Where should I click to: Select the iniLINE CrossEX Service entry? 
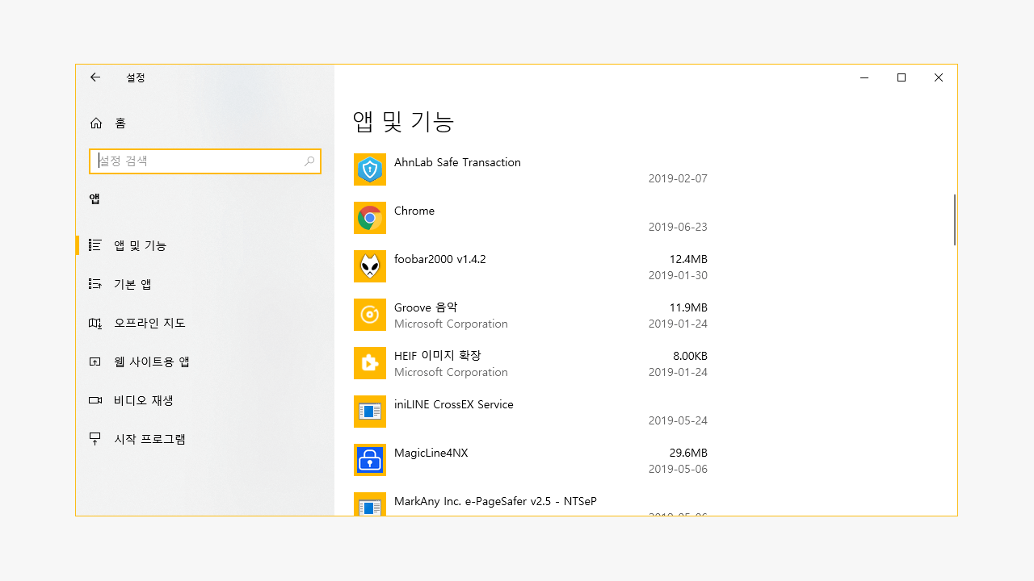(x=531, y=412)
